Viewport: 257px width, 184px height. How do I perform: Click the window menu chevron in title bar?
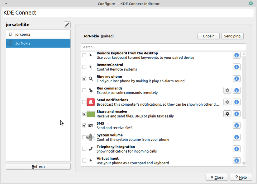click(6, 3)
